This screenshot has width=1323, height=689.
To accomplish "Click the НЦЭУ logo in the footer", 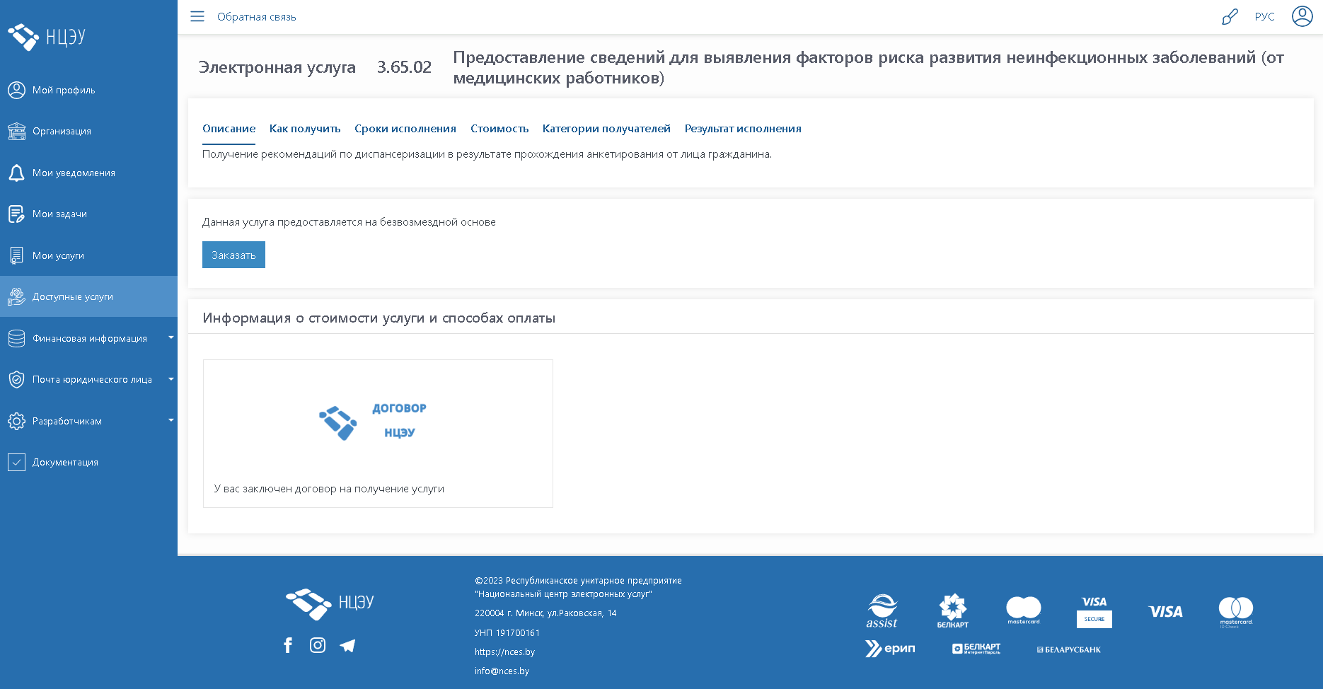I will point(330,603).
